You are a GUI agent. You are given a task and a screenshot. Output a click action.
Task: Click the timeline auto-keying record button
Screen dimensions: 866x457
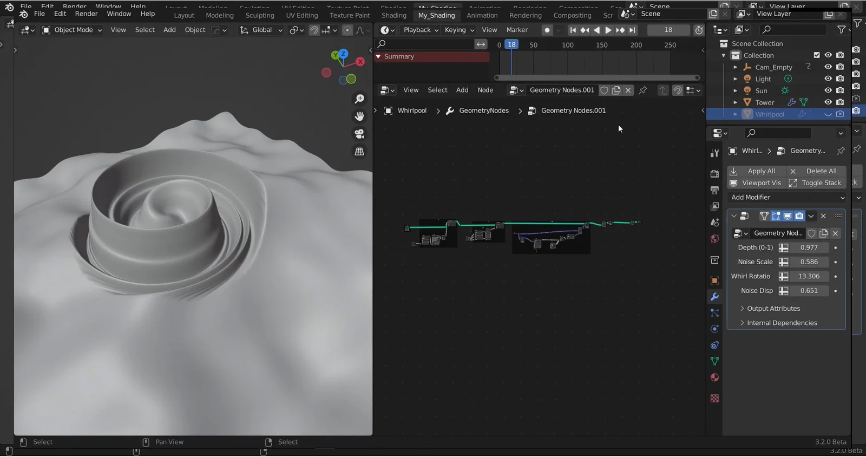click(x=547, y=30)
